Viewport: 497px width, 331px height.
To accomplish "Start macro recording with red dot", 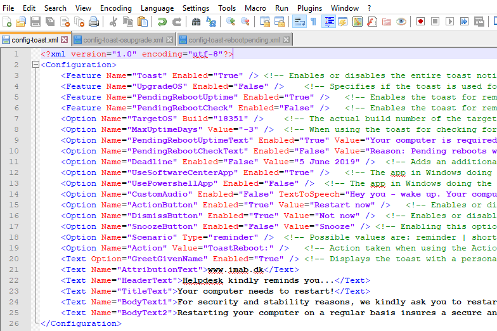I will tap(421, 22).
